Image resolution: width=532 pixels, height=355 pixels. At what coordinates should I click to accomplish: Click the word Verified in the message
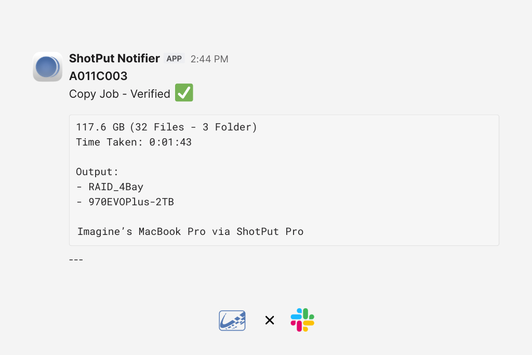coord(150,94)
